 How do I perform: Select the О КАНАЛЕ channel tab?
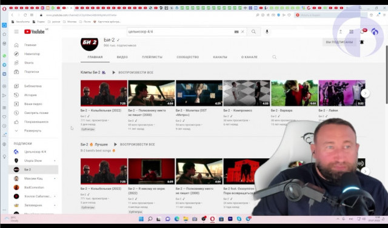(249, 57)
